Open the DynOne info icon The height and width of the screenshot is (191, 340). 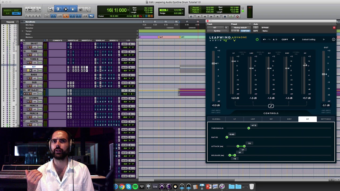[x=333, y=40]
